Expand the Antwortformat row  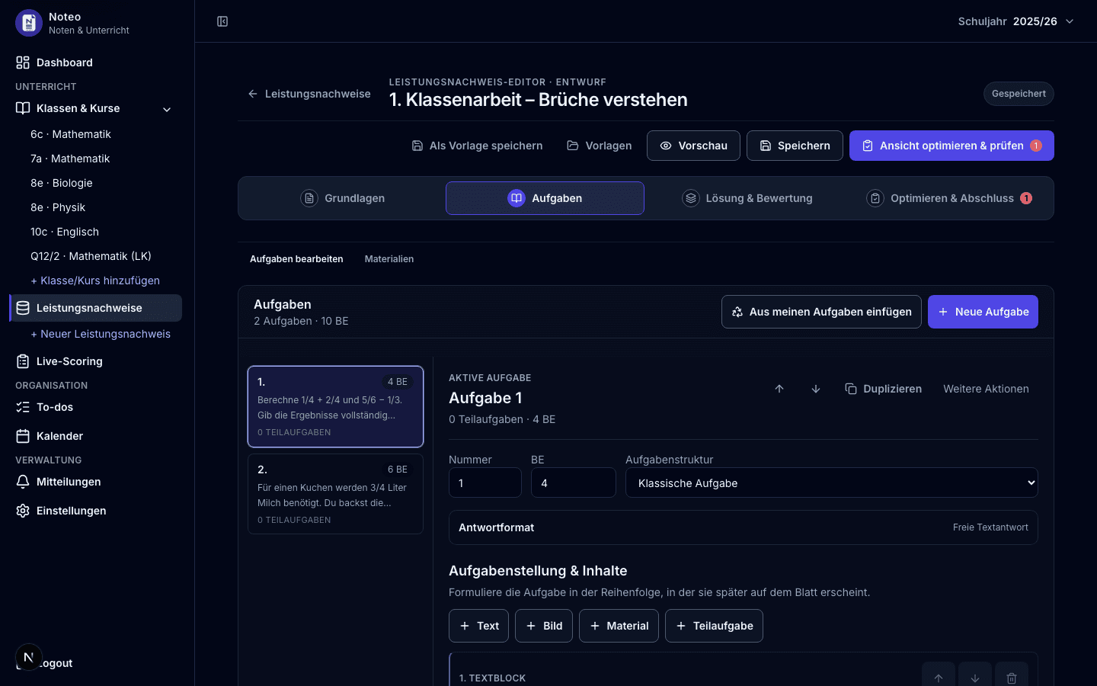point(744,527)
